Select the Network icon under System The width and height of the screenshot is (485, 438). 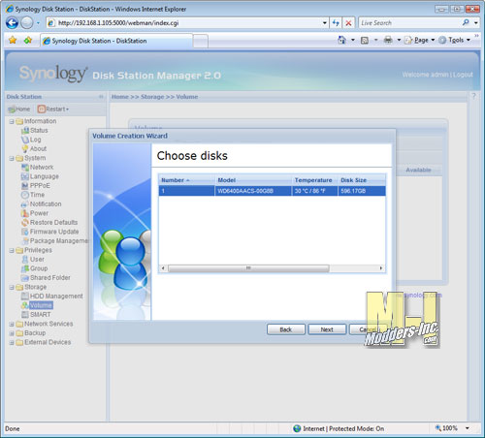[25, 168]
